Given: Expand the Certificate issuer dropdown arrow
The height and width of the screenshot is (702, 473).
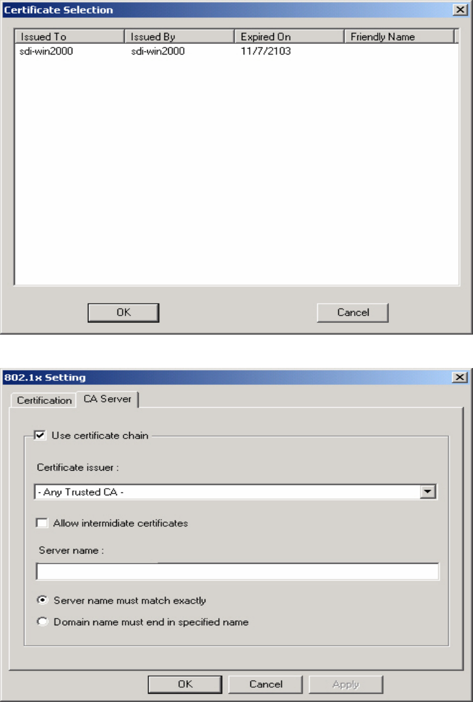Looking at the screenshot, I should tap(428, 492).
